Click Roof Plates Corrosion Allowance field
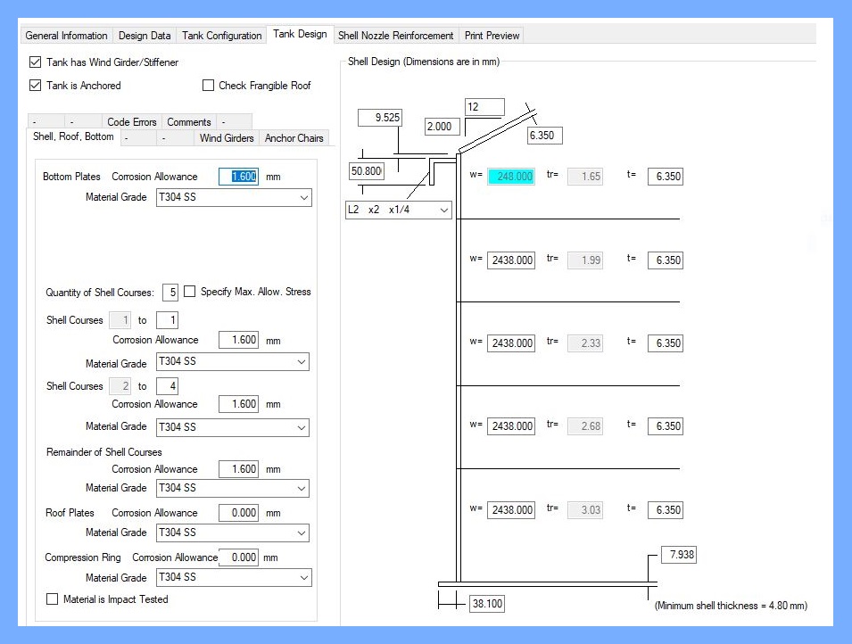Viewport: 852px width, 644px height. (238, 513)
